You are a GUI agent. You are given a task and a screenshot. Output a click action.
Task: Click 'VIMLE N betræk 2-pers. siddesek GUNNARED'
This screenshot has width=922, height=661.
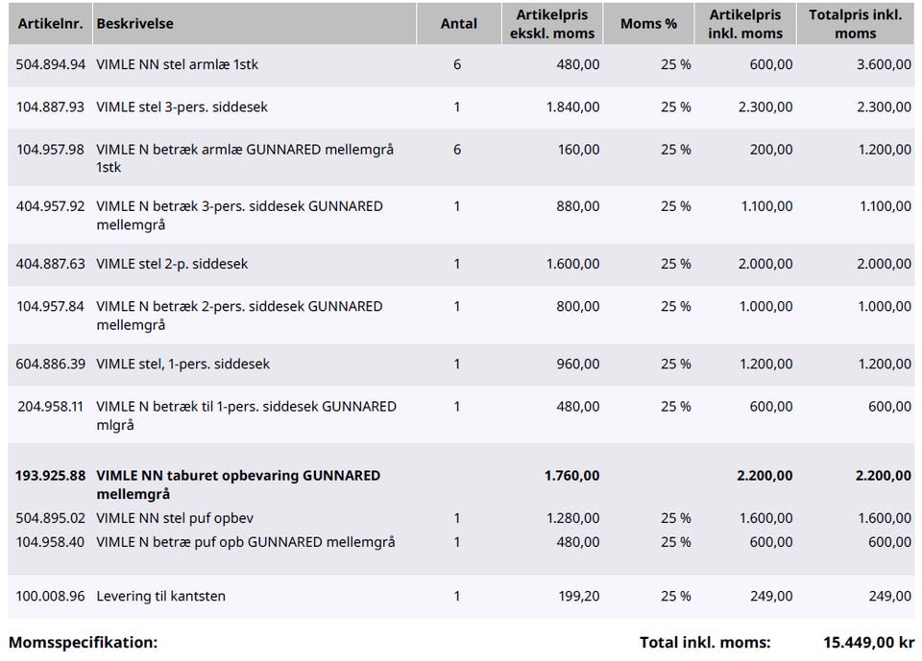pyautogui.click(x=239, y=306)
